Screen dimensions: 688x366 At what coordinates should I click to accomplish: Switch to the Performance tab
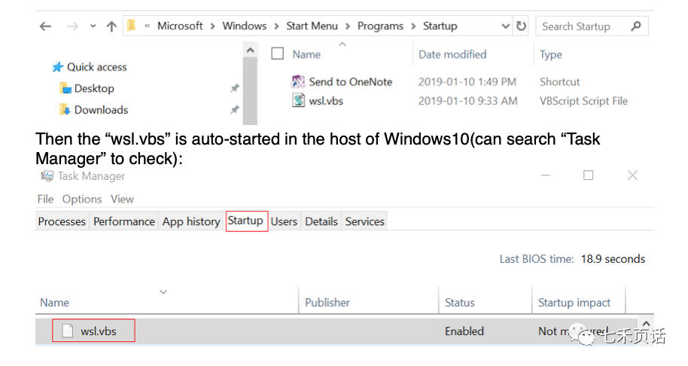(124, 221)
